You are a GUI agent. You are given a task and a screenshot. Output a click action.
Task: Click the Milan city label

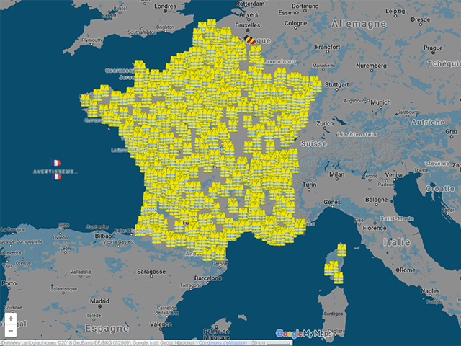336,174
